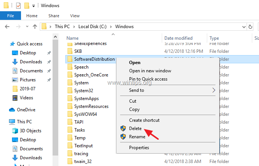The image size is (259, 166).
Task: Click the navigation pane scroll-up arrow
Action: point(55,37)
